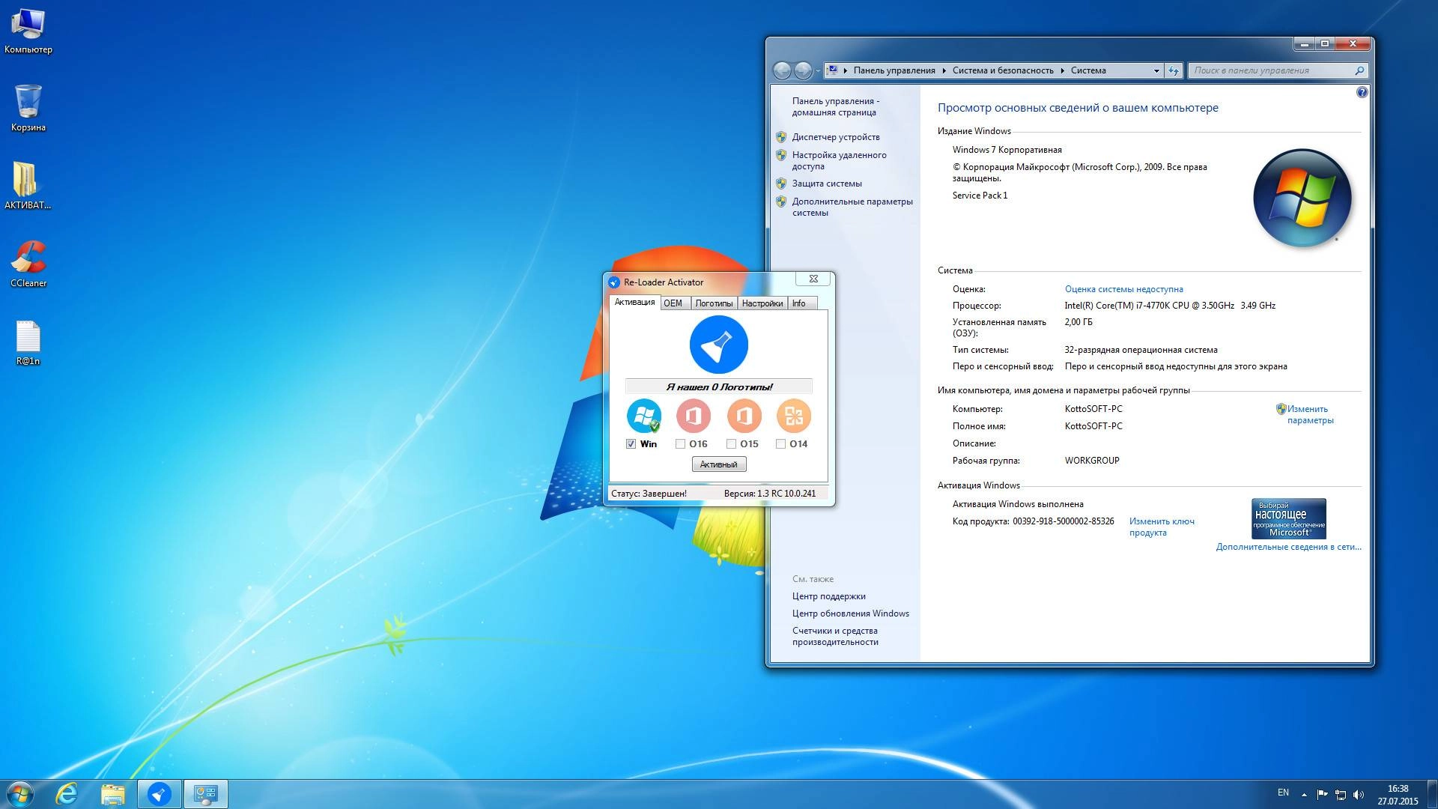1438x809 pixels.
Task: Click the Office 2016 (O16) icon
Action: (x=694, y=416)
